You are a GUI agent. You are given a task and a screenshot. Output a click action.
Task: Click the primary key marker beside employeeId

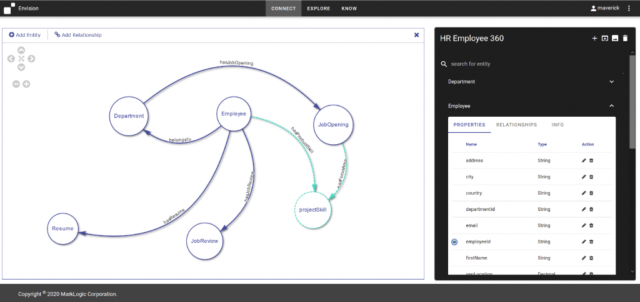[x=454, y=241]
